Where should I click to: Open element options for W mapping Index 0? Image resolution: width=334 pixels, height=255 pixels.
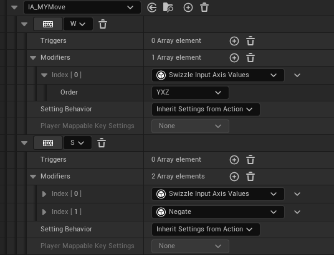297,75
